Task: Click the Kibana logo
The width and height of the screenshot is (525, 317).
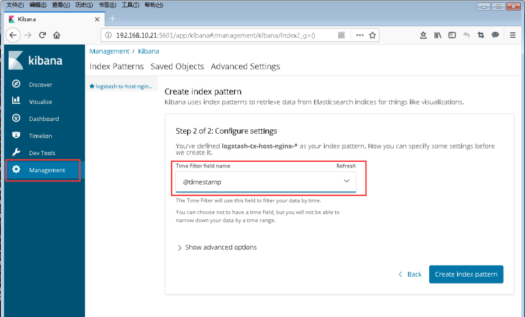Action: coord(38,60)
